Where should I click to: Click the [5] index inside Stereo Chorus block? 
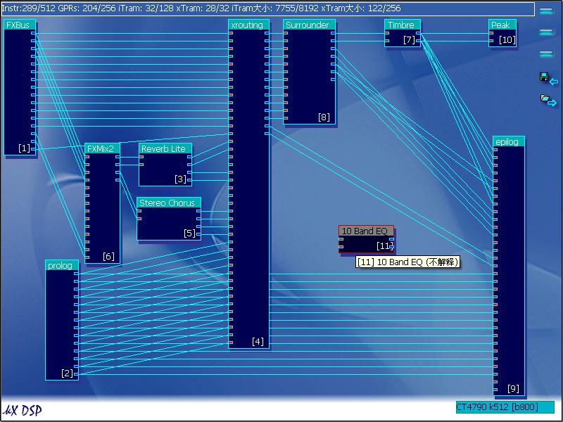coord(189,233)
